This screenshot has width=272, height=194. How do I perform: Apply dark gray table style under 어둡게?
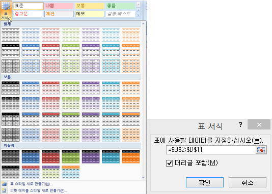click(11, 156)
